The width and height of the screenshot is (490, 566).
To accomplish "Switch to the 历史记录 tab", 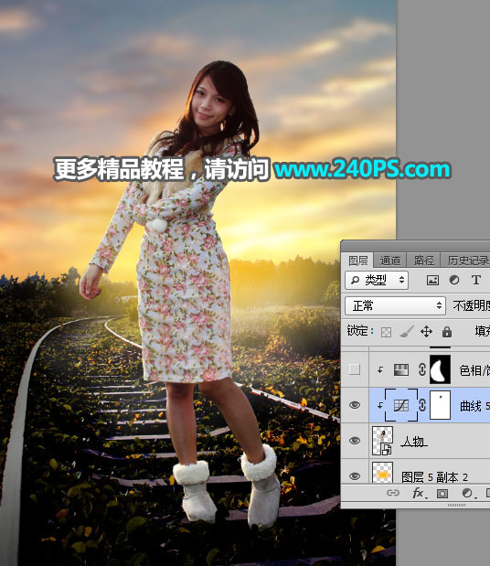I will pos(468,261).
